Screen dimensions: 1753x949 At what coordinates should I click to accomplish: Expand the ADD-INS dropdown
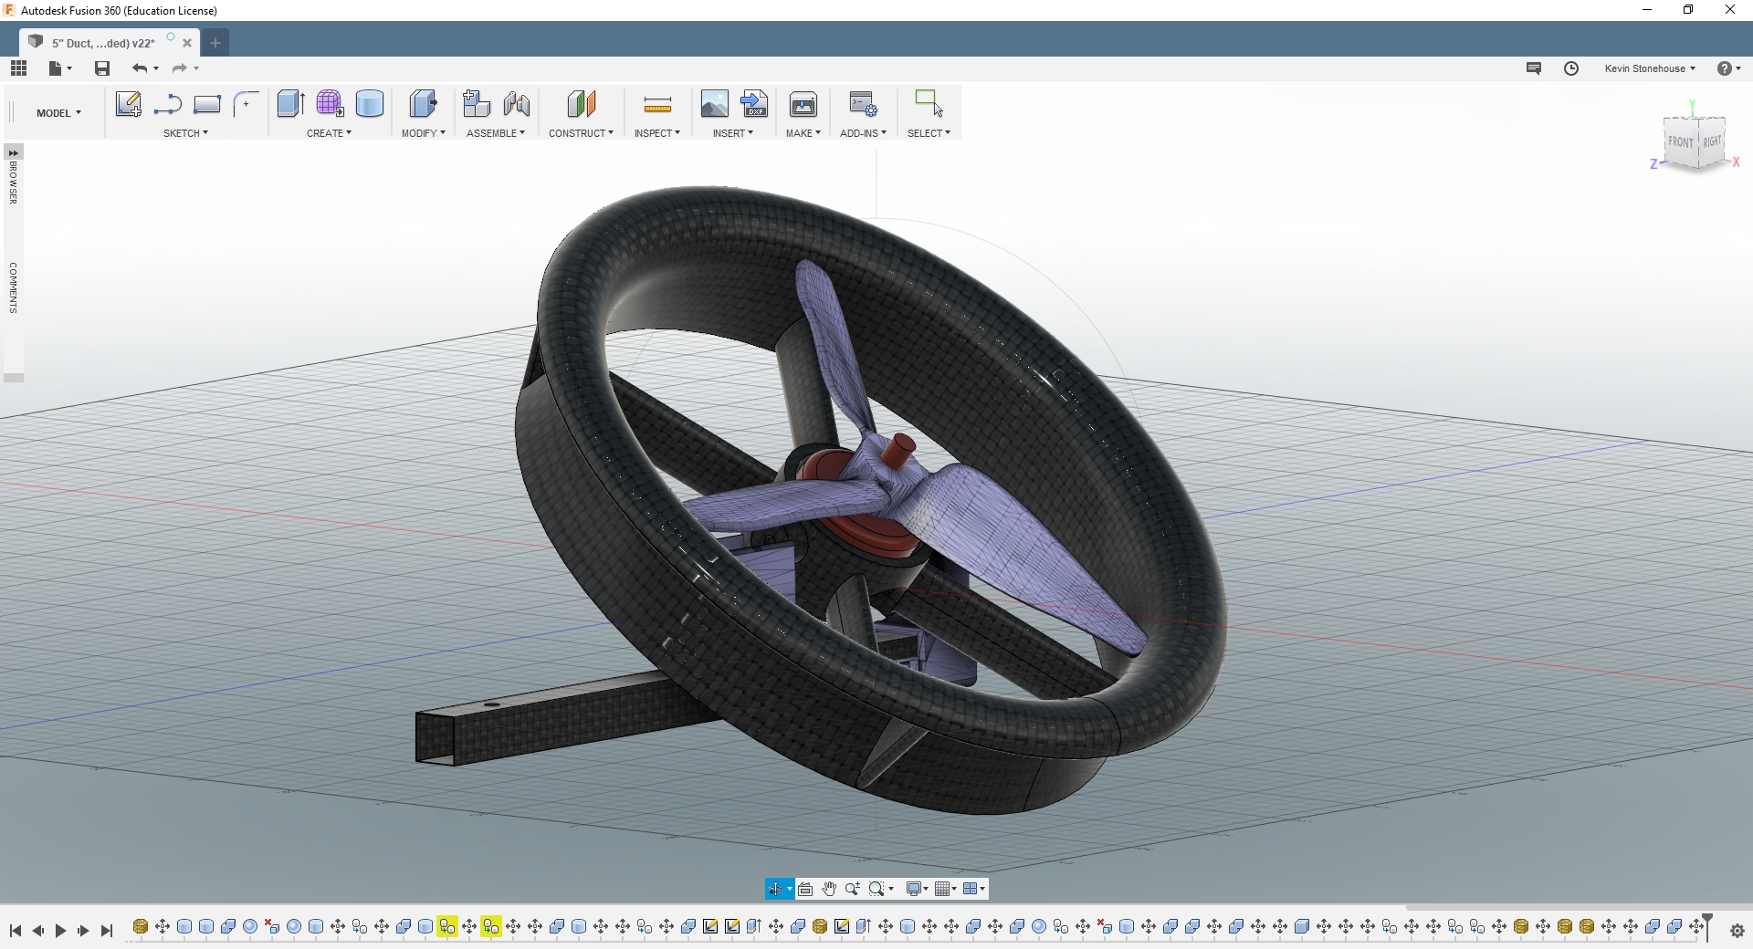point(863,133)
